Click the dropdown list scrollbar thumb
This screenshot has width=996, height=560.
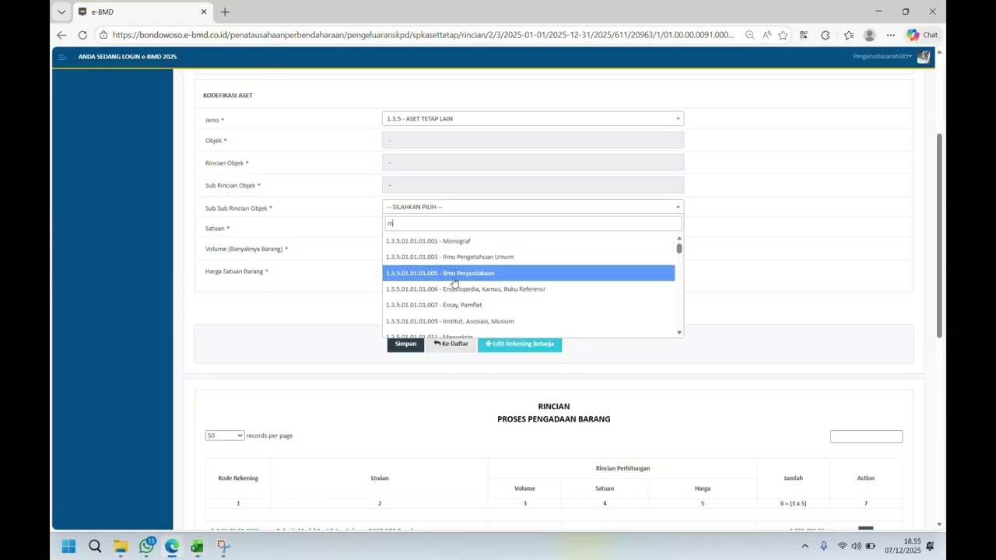(679, 248)
